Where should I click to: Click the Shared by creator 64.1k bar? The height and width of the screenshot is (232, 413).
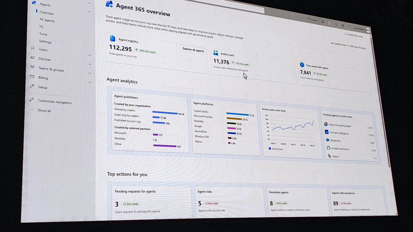165,113
